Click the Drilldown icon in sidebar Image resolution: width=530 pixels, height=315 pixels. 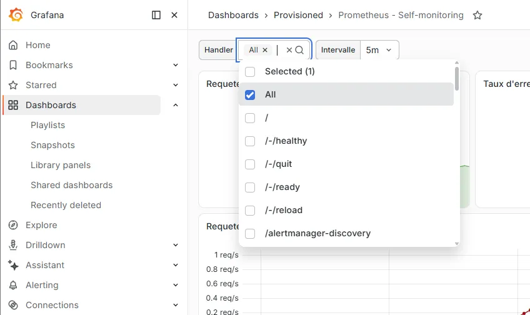pos(13,245)
